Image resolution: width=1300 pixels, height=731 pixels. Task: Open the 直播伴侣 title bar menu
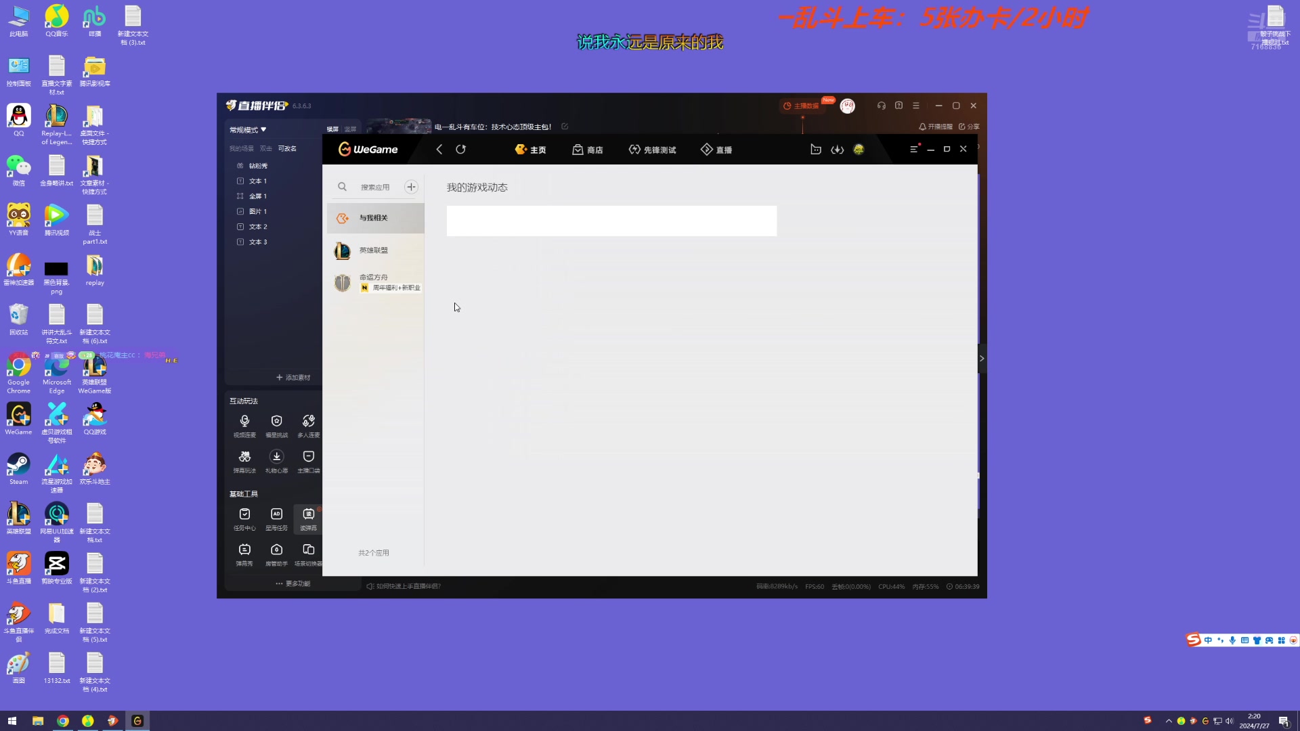coord(916,106)
